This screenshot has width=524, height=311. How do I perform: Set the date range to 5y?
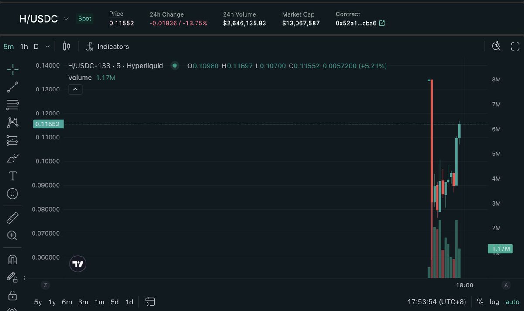click(x=38, y=302)
